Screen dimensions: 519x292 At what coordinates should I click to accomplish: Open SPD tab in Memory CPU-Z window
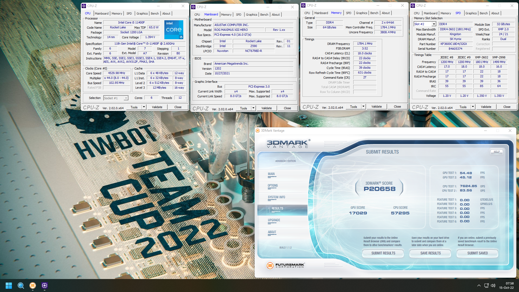pos(349,13)
